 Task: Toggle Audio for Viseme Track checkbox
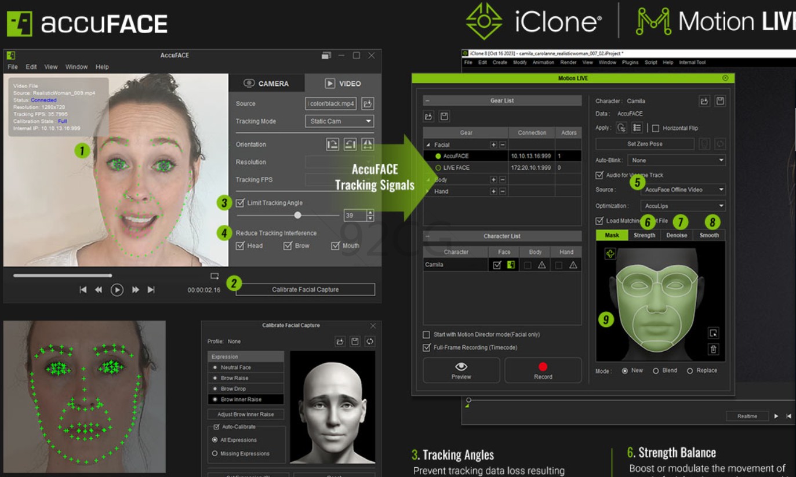[599, 175]
